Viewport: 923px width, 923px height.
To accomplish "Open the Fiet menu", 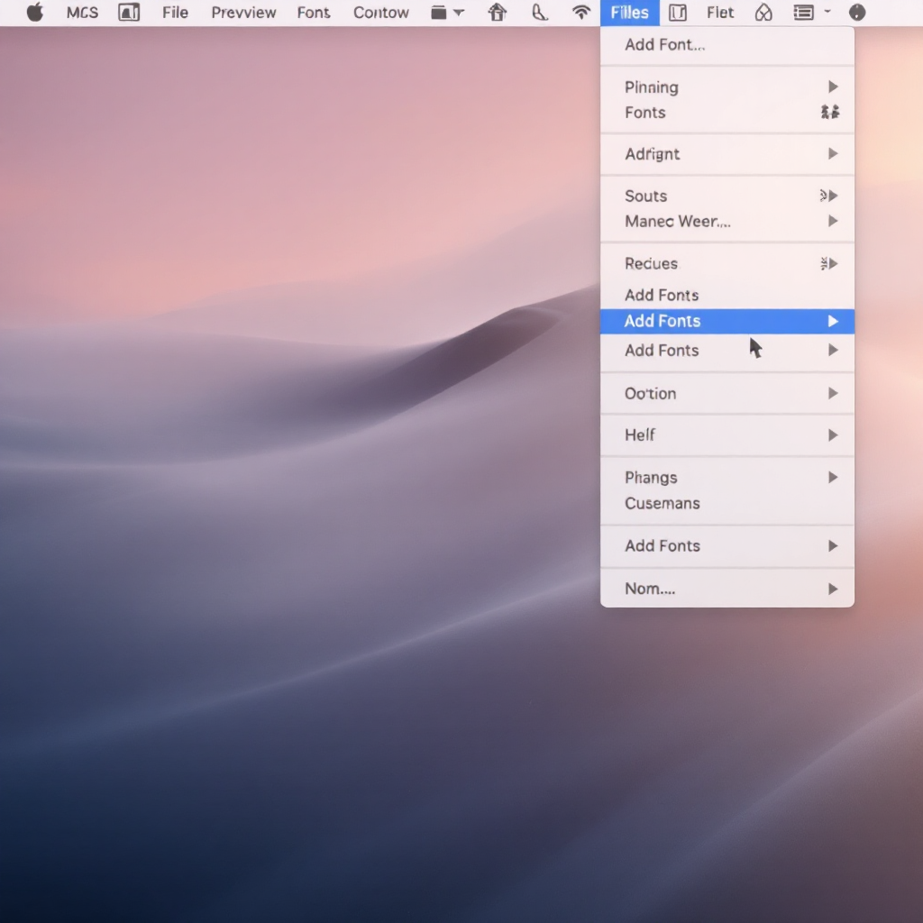I will 720,13.
